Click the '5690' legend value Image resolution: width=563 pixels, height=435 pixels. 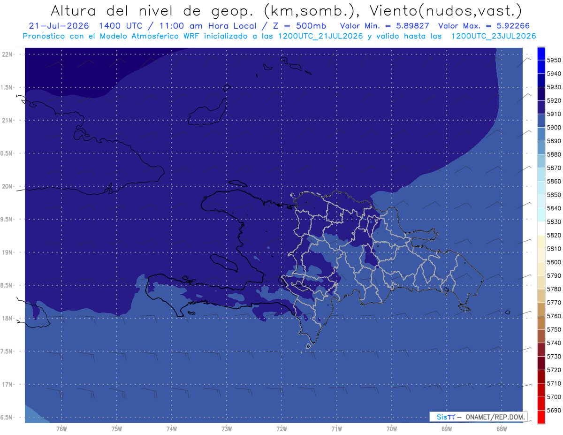pos(554,410)
